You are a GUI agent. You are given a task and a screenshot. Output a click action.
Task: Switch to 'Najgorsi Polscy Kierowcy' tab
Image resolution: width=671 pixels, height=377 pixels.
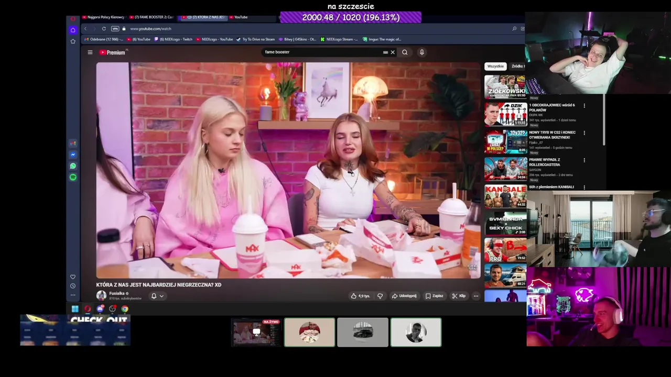coord(103,17)
